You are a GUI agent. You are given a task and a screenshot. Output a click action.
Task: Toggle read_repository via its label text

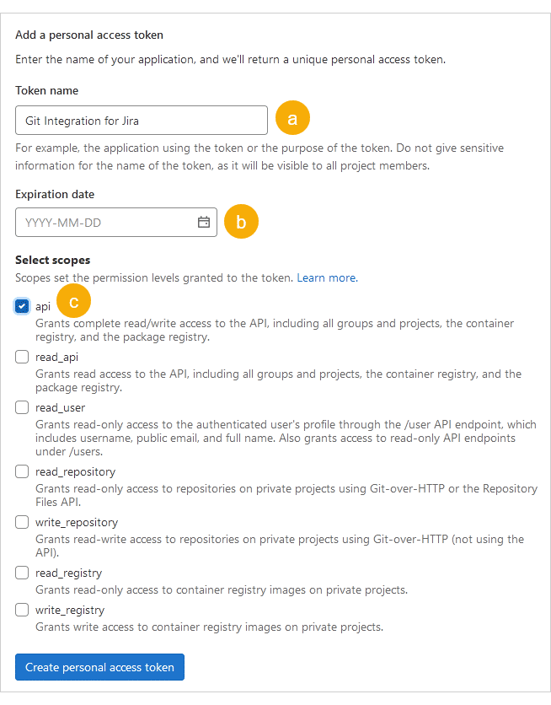pyautogui.click(x=76, y=471)
